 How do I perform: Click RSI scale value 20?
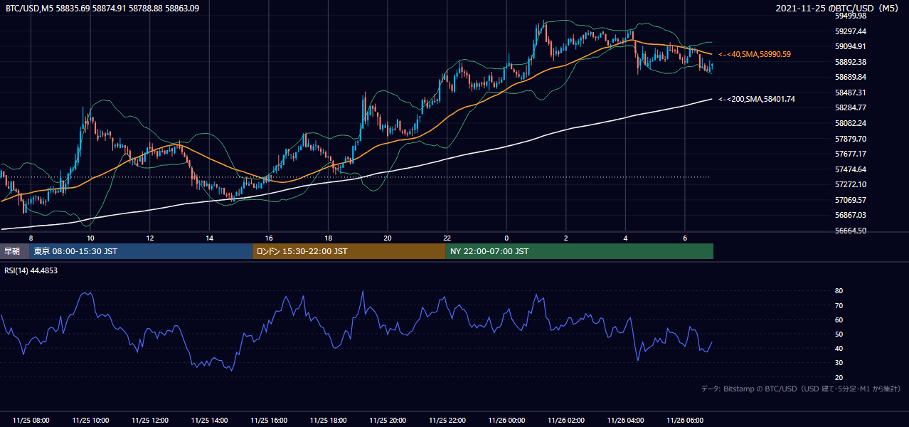tap(839, 377)
